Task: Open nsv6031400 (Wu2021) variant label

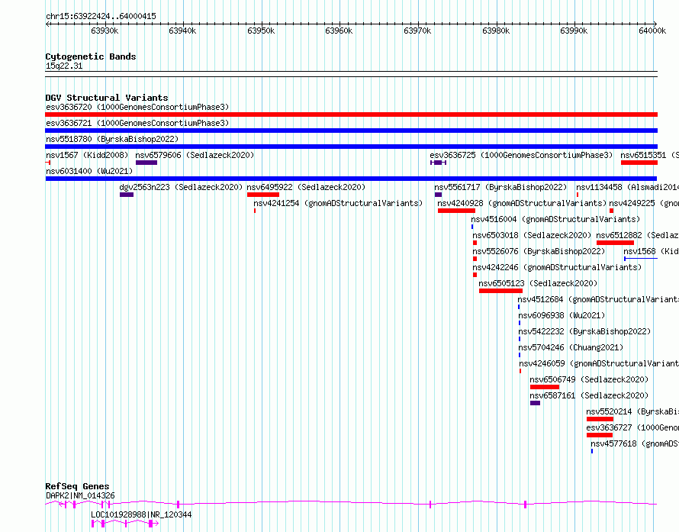Action: pyautogui.click(x=89, y=171)
